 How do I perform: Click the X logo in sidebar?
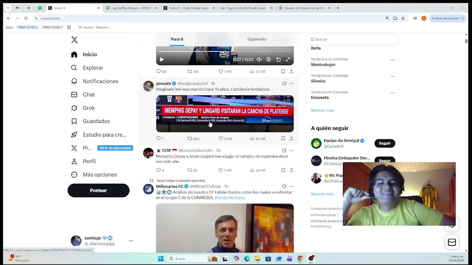coord(74,40)
